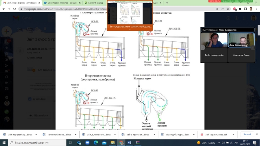Close the Gmail Звіт 3 курс tab
The height and width of the screenshot is (146, 260).
[x=39, y=3]
